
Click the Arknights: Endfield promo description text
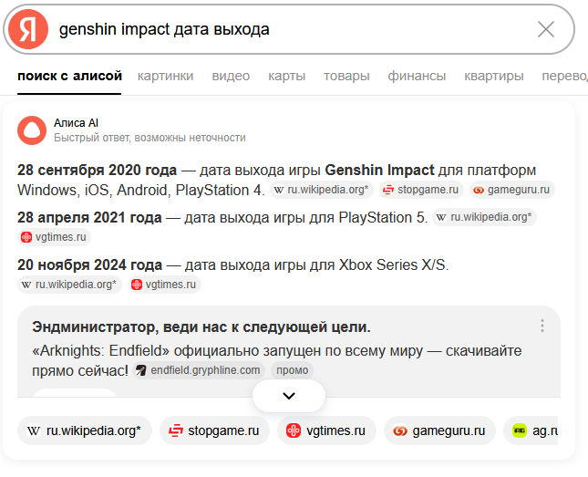[x=277, y=360]
